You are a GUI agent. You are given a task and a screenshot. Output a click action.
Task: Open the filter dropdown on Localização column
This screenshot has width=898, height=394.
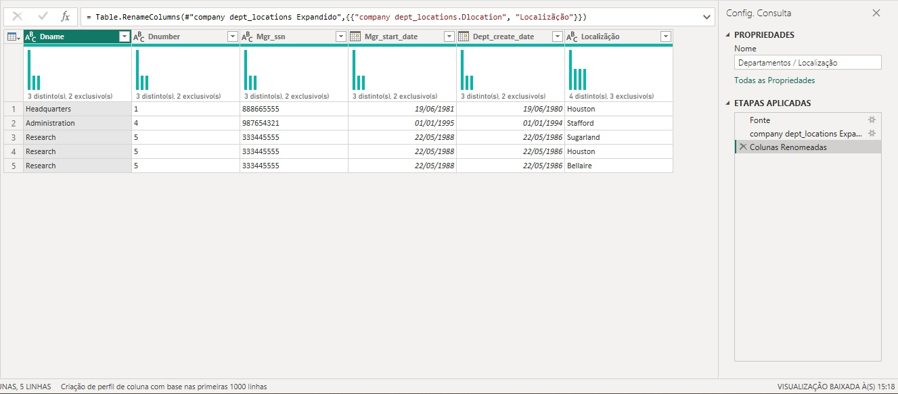[x=667, y=36]
